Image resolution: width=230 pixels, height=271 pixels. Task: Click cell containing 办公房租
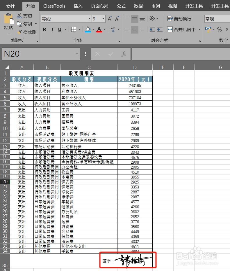(x=89, y=167)
